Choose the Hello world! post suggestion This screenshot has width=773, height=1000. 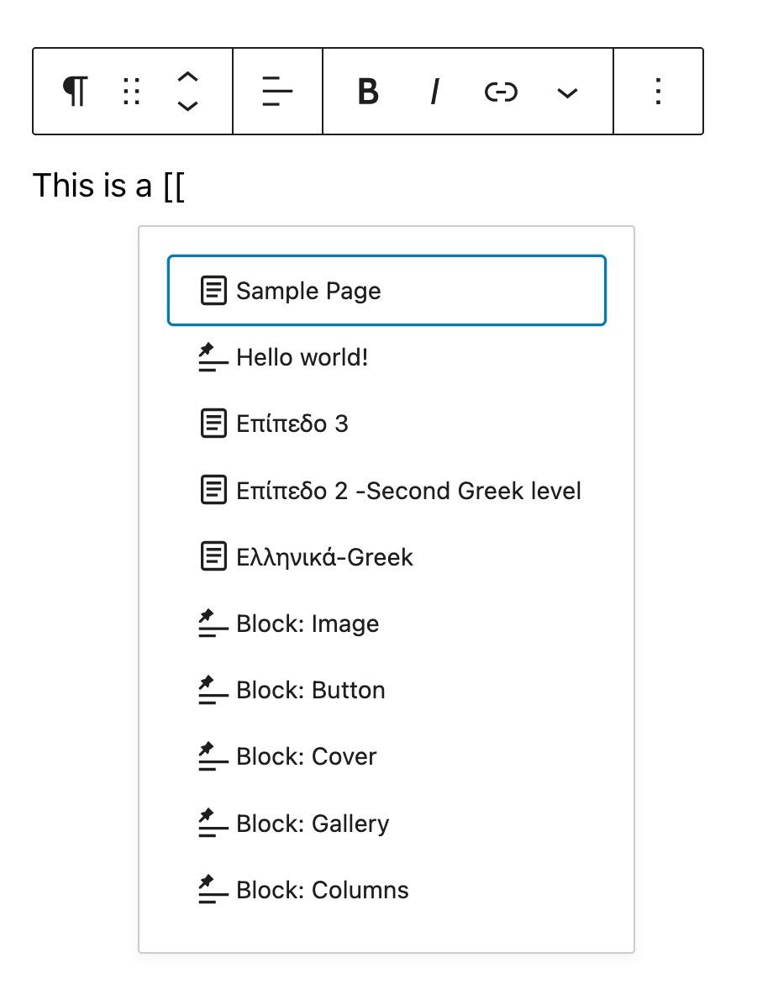302,358
